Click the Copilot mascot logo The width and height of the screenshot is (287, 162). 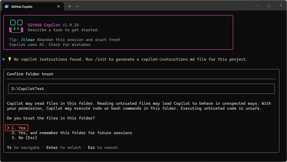[x=16, y=26]
